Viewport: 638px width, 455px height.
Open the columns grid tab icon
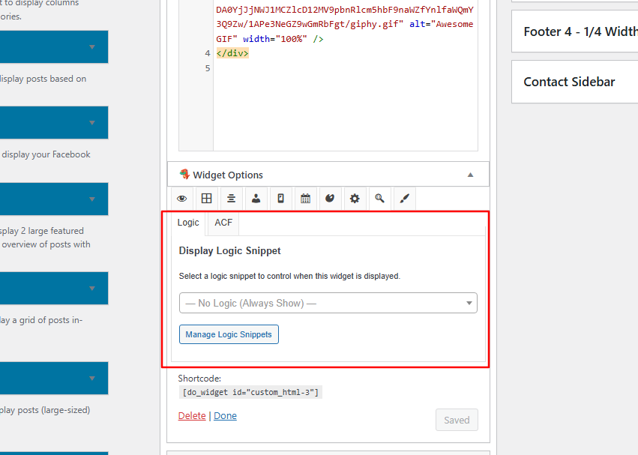coord(206,199)
